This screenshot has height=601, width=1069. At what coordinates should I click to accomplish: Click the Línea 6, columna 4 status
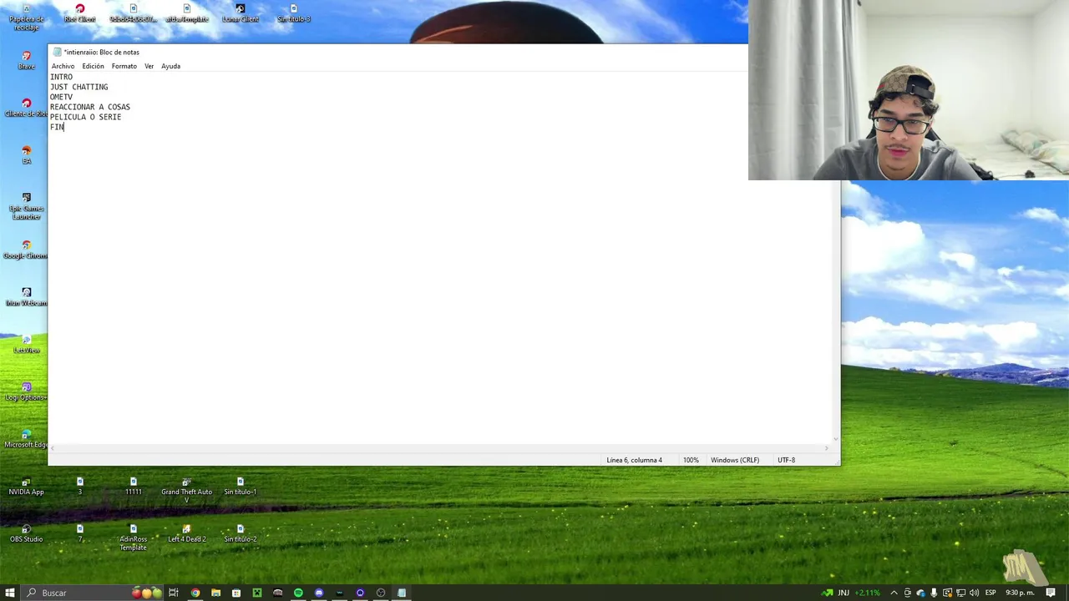[634, 460]
